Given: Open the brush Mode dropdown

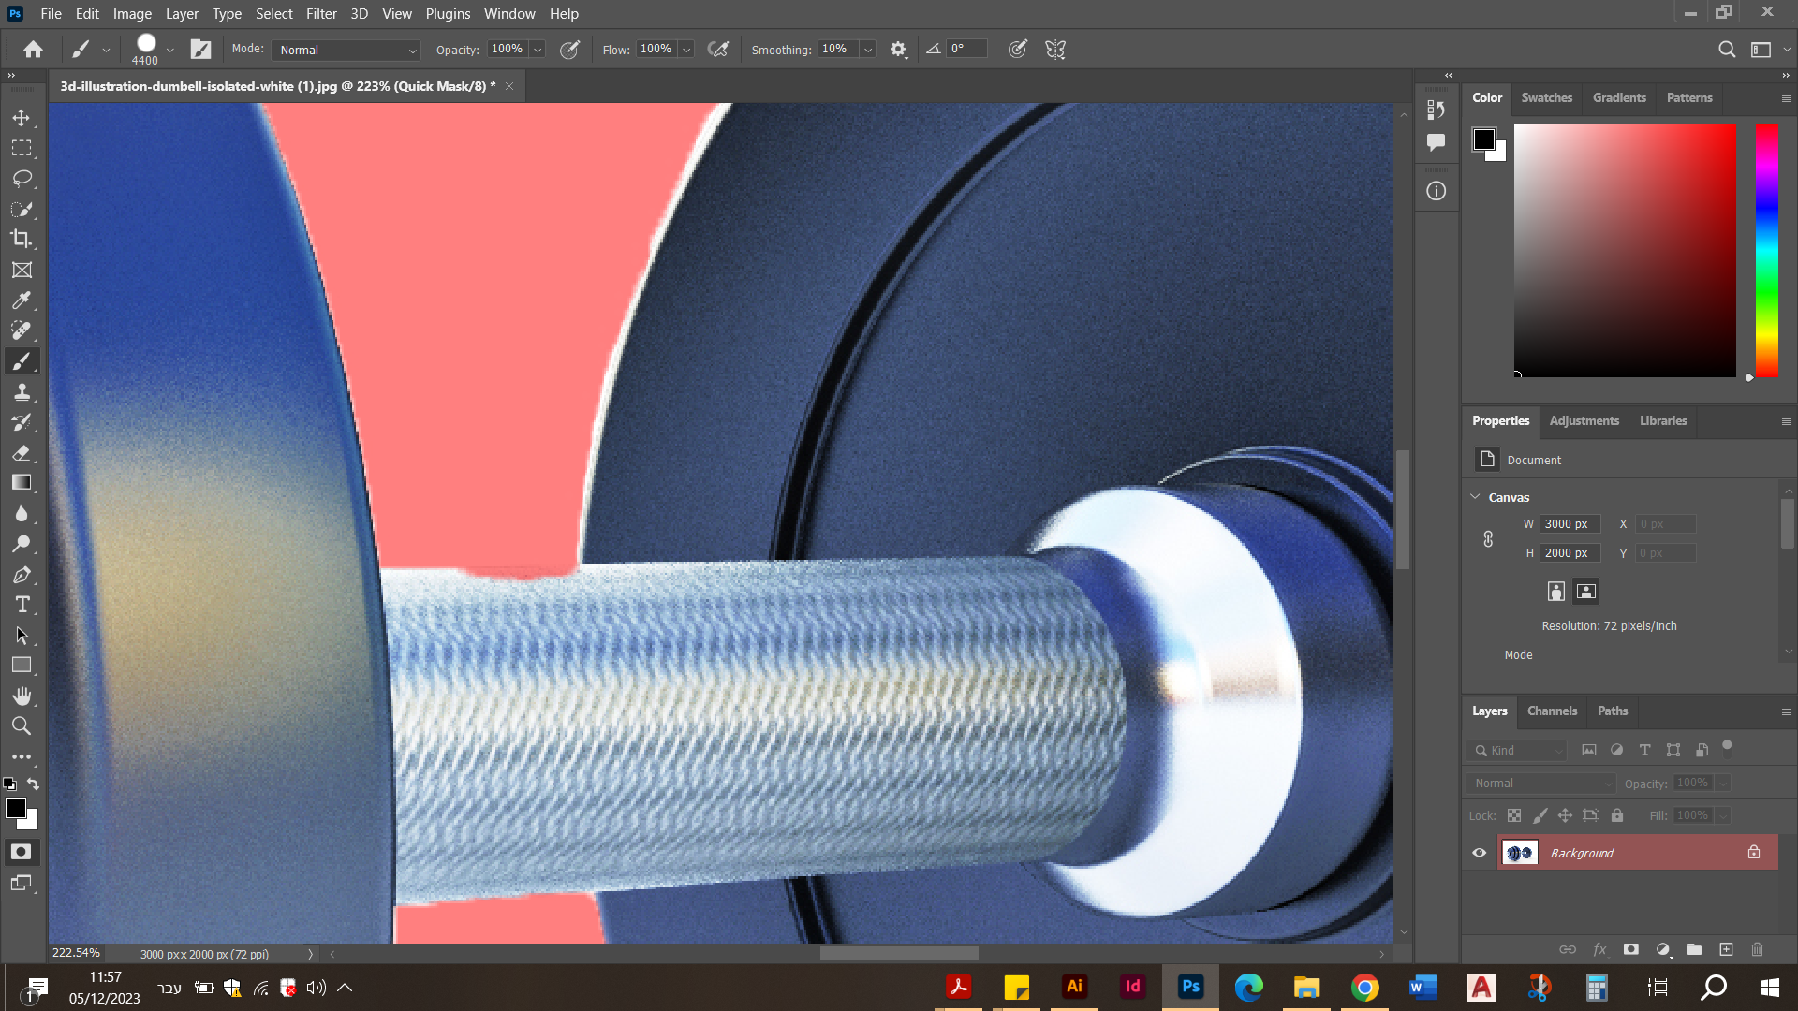Looking at the screenshot, I should click(346, 50).
